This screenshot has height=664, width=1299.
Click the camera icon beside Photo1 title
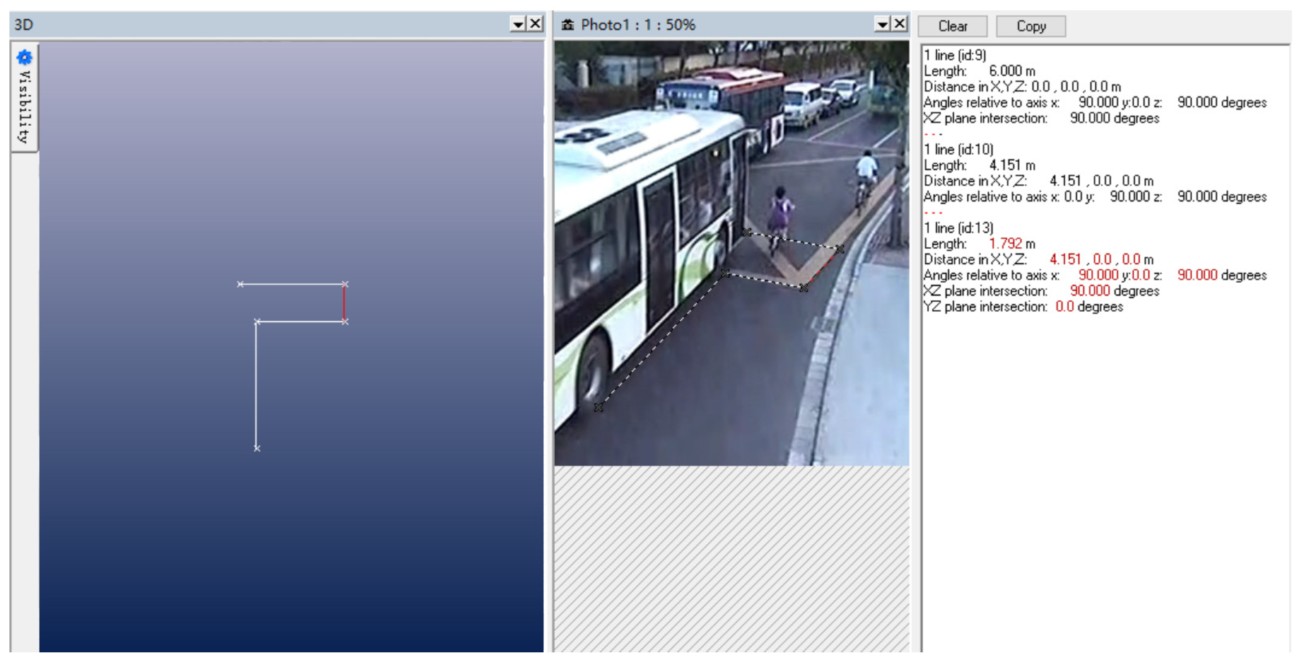point(567,25)
